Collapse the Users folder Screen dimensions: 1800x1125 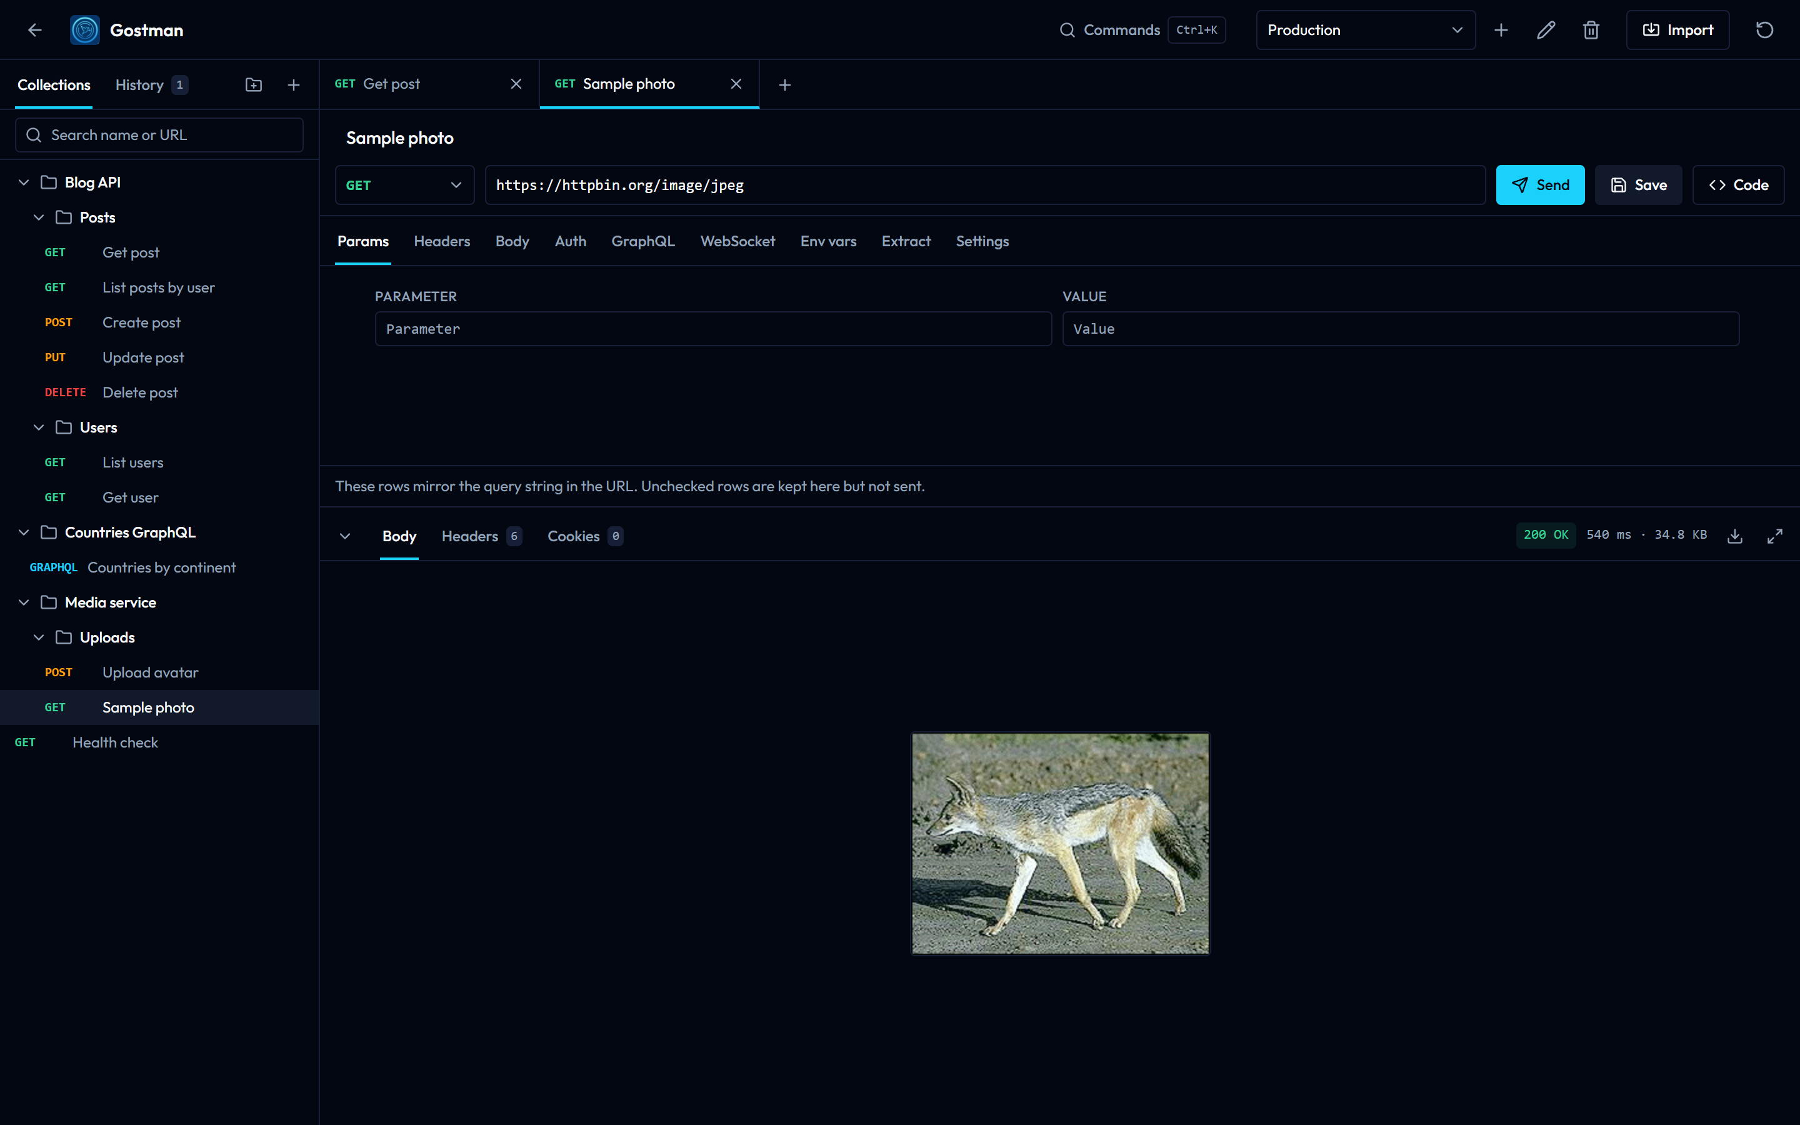pyautogui.click(x=39, y=427)
